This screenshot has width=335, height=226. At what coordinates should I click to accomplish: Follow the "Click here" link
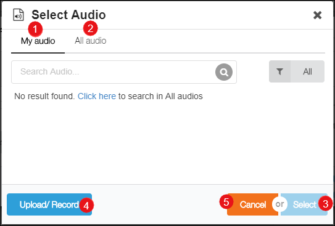(97, 96)
